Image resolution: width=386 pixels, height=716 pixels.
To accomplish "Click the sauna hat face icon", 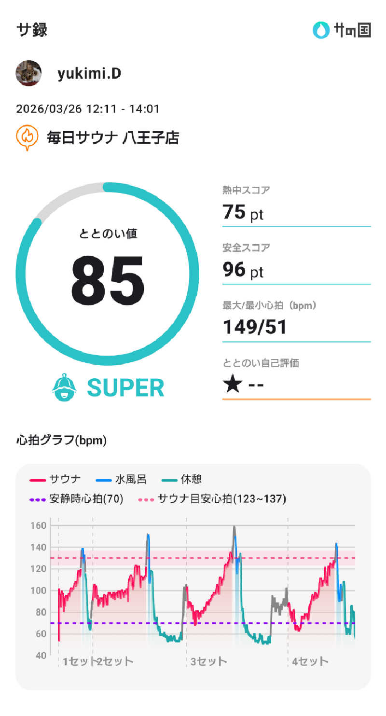I will pyautogui.click(x=64, y=388).
